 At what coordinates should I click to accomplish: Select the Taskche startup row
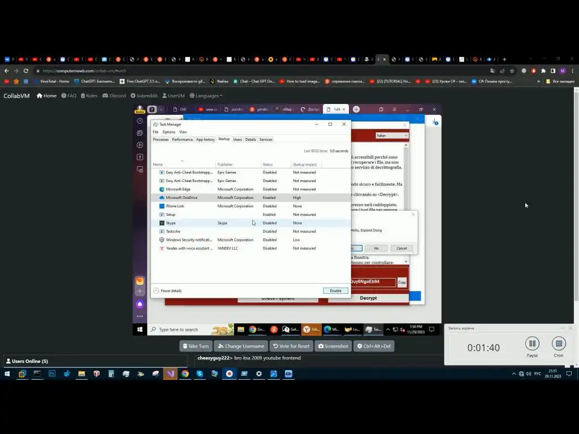click(250, 231)
